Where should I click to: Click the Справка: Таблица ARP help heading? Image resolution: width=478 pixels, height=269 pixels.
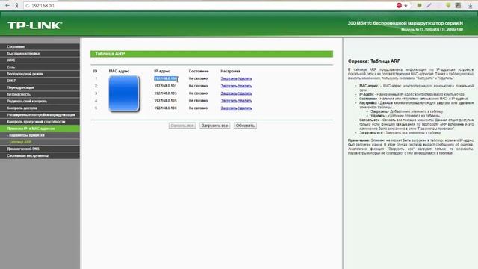tap(374, 61)
